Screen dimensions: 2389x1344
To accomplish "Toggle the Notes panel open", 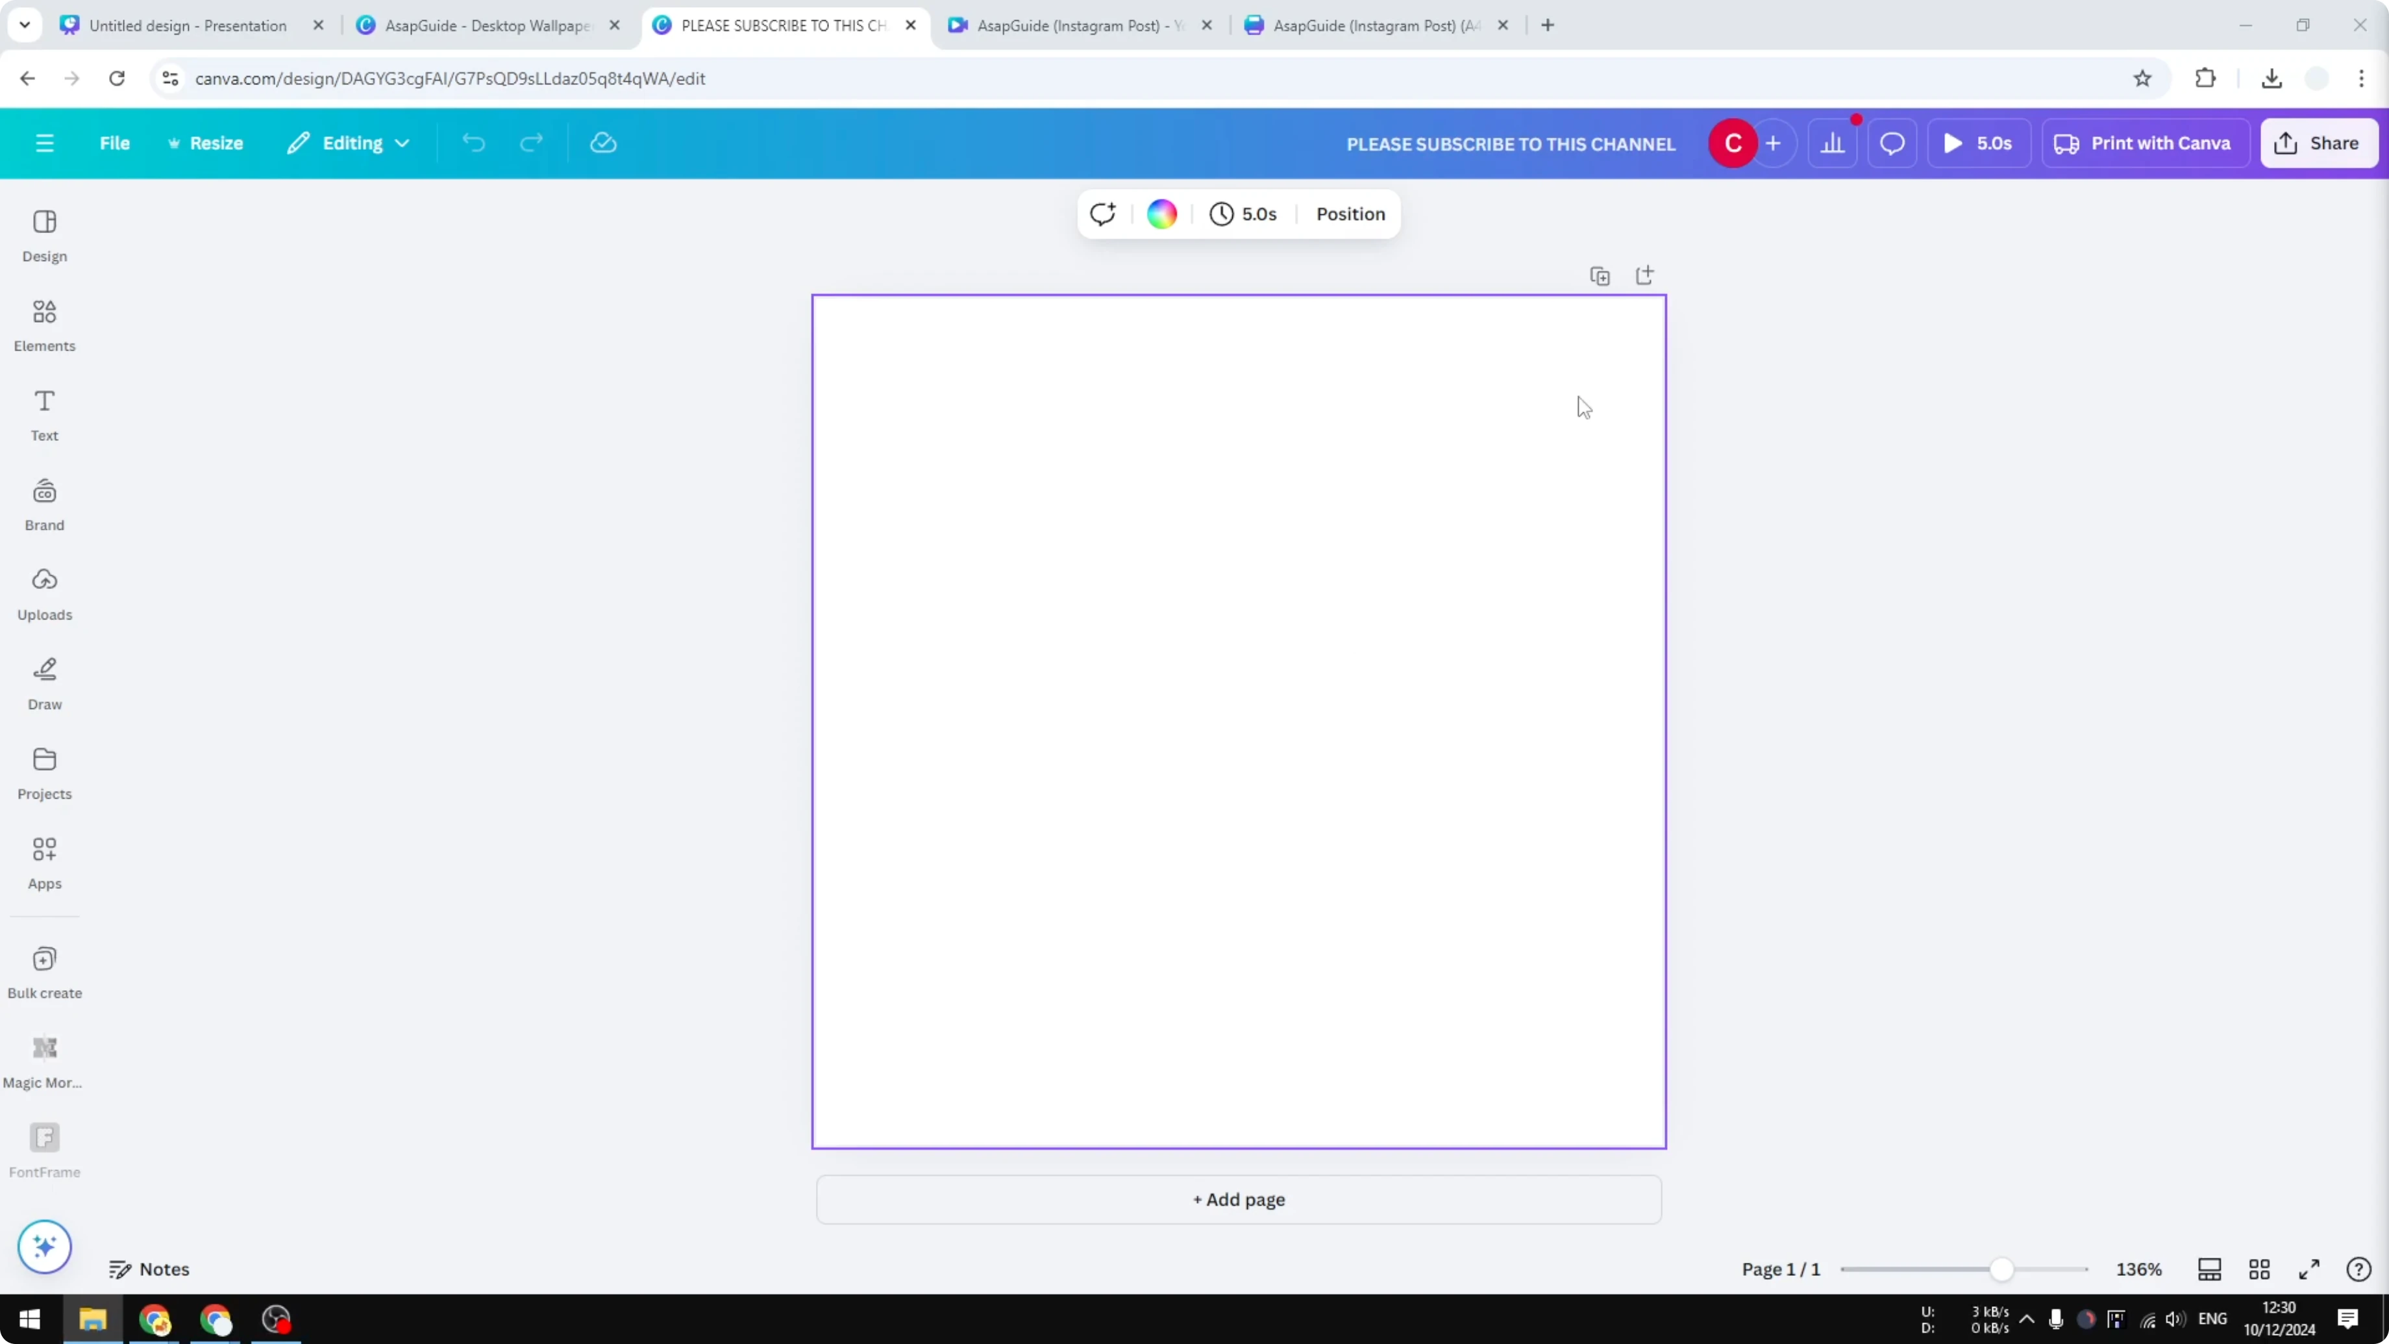I will click(149, 1269).
